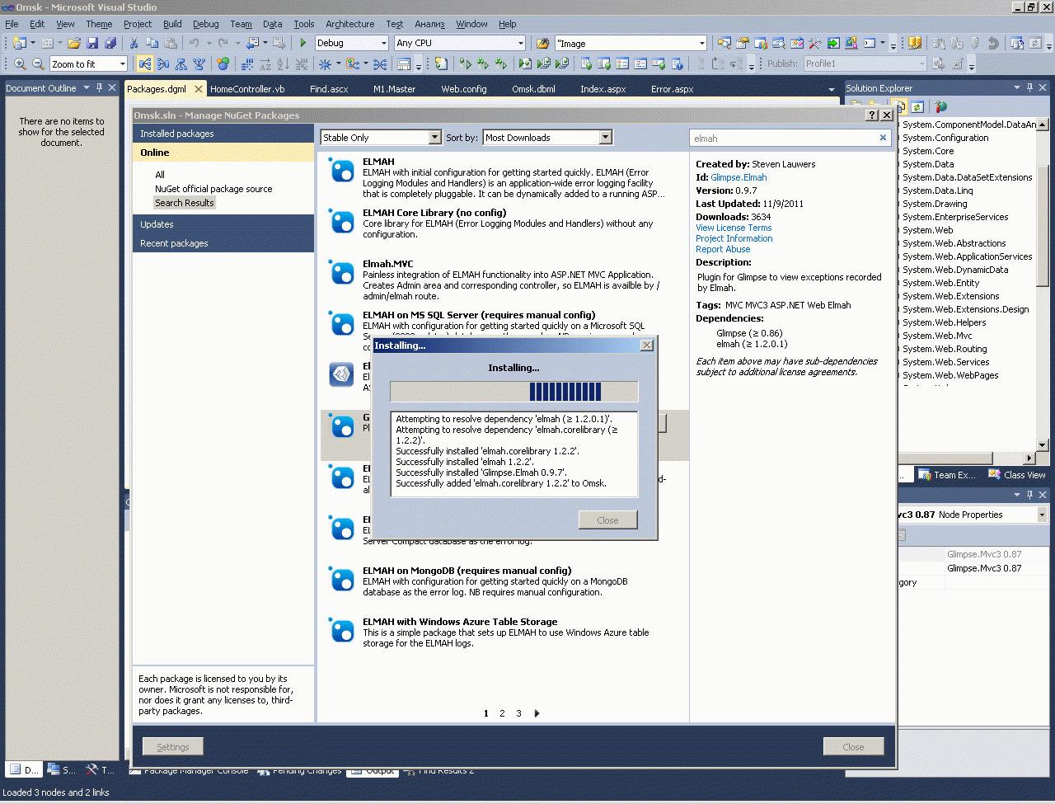Image resolution: width=1055 pixels, height=804 pixels.
Task: Click the Solution Explorer horizontal scrollbar
Action: pyautogui.click(x=966, y=458)
